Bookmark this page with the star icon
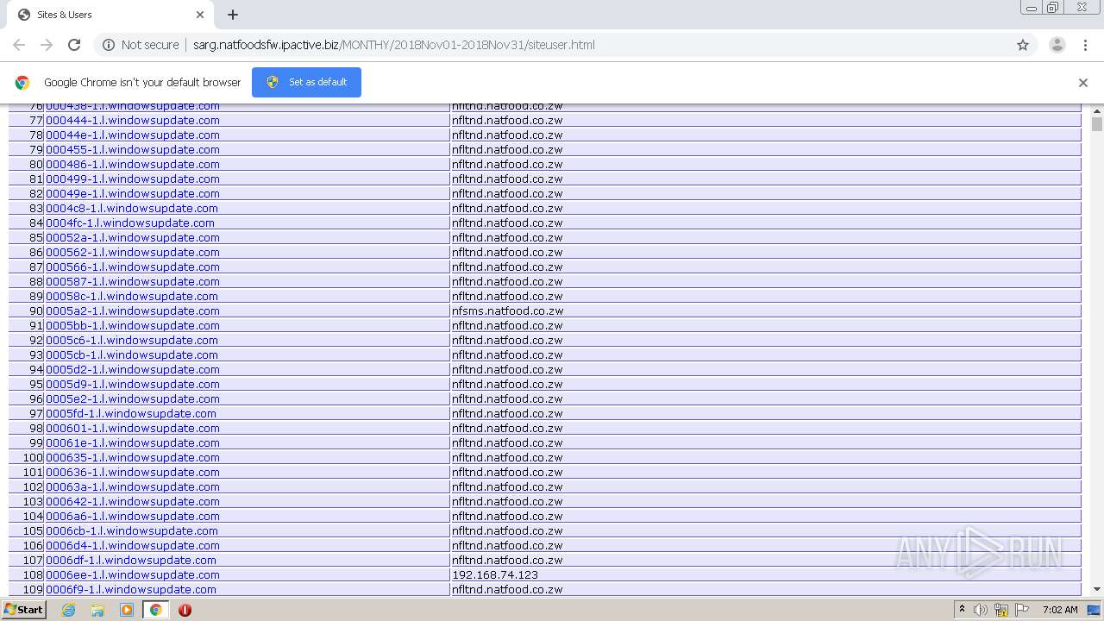The width and height of the screenshot is (1104, 621). (x=1023, y=45)
